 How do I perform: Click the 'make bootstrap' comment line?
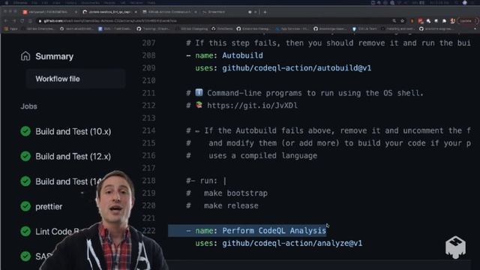[226, 193]
